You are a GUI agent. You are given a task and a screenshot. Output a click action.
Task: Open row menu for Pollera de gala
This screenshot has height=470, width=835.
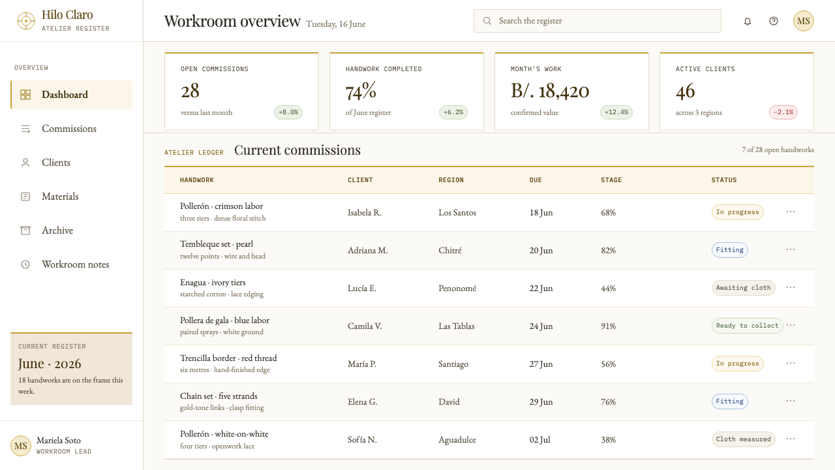pyautogui.click(x=791, y=325)
